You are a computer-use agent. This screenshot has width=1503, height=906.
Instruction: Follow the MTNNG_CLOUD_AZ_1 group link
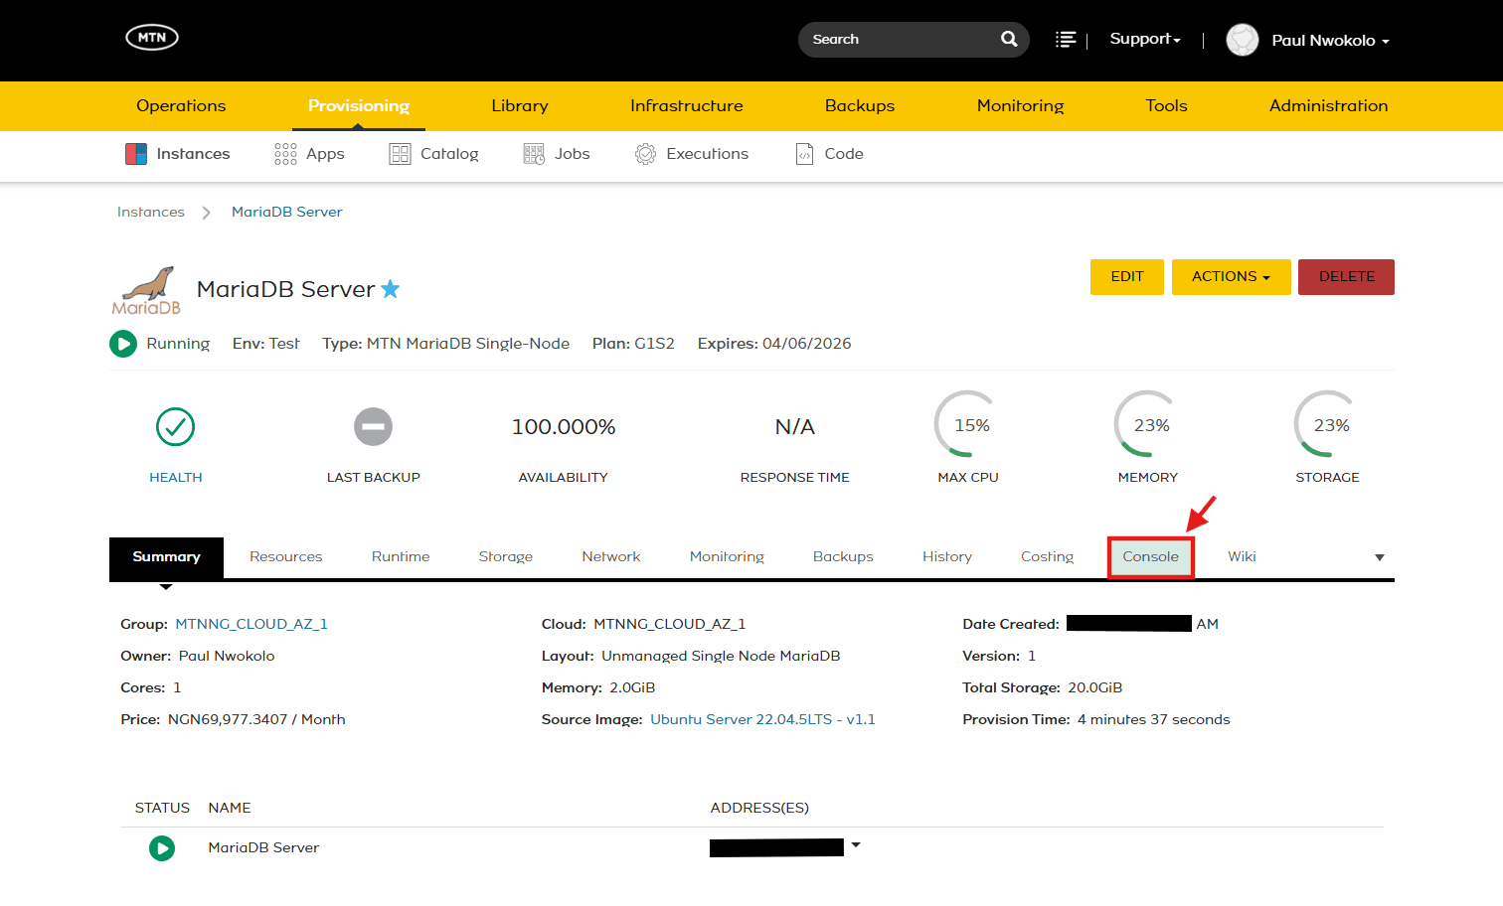point(251,624)
